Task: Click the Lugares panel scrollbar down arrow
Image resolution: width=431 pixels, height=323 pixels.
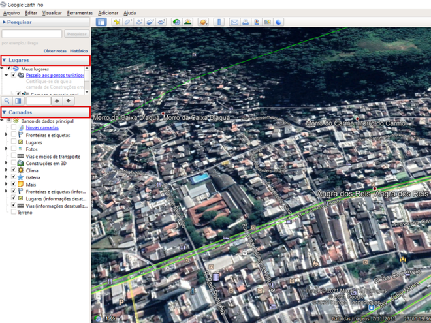Action: (x=87, y=92)
